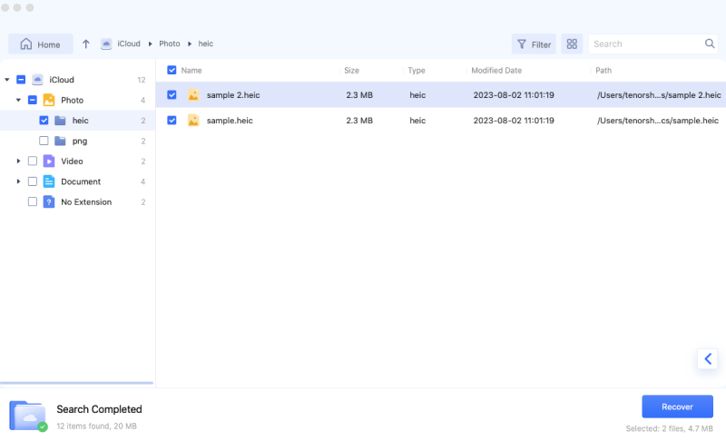Click the search magnifier icon
Viewport: 726px width, 441px height.
click(x=710, y=44)
